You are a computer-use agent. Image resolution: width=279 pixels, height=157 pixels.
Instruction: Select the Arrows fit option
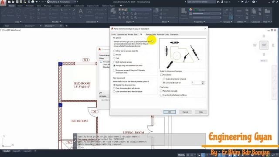(x=117, y=55)
